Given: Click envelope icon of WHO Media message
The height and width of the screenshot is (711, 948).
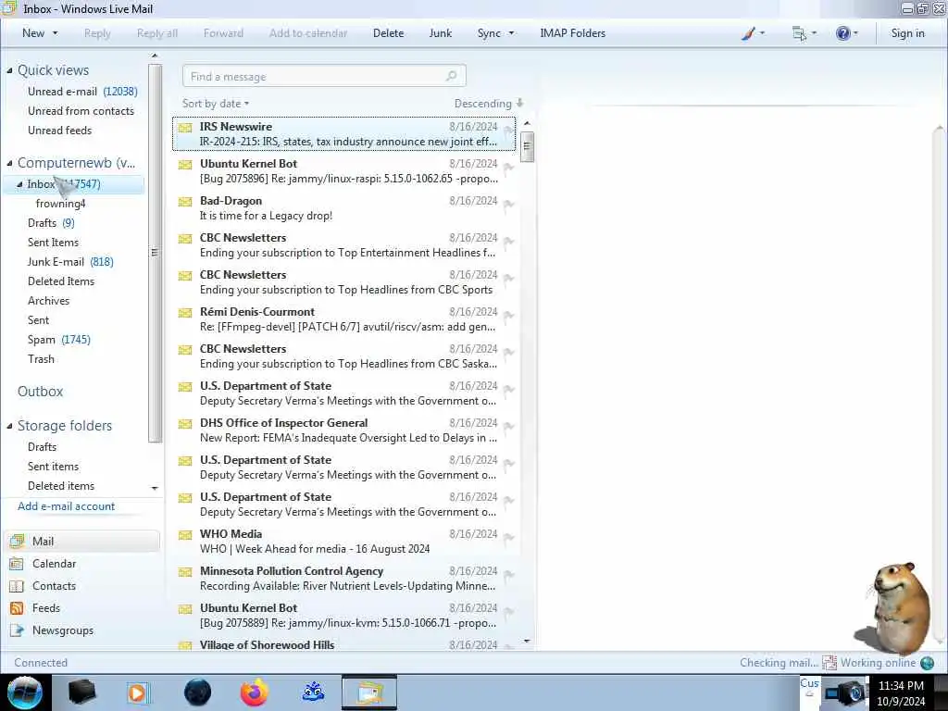Looking at the screenshot, I should tap(185, 535).
